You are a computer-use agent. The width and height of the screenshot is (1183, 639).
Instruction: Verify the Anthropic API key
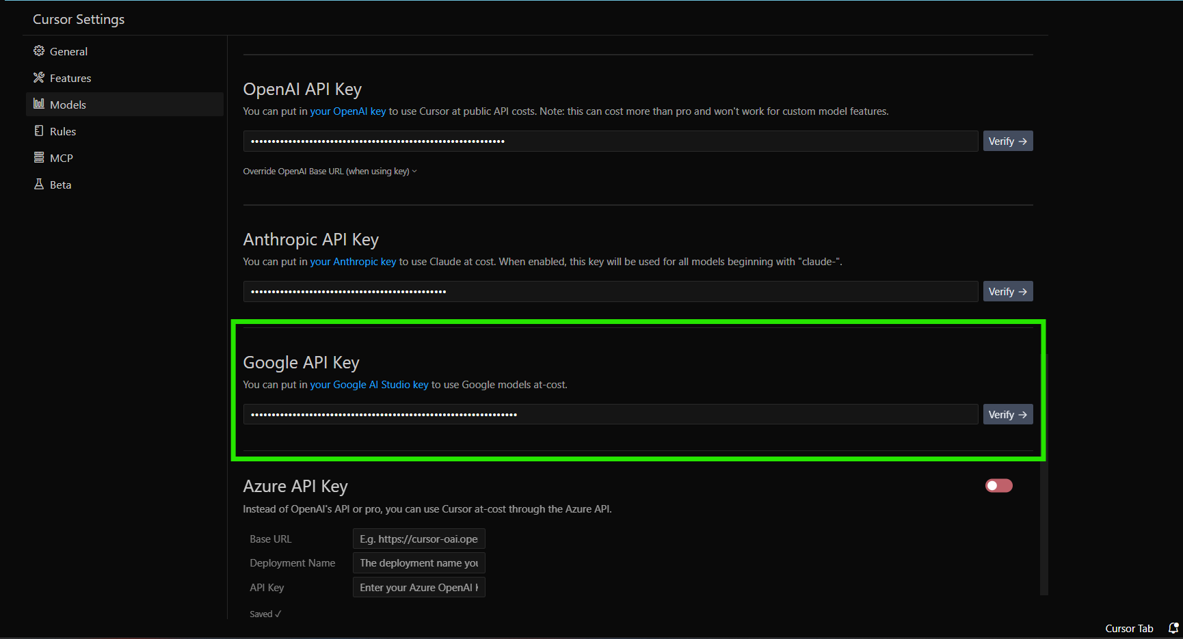1007,292
